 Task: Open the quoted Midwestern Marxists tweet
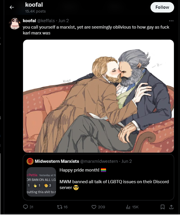98,177
